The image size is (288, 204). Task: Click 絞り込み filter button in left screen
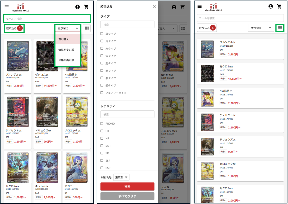click(14, 28)
